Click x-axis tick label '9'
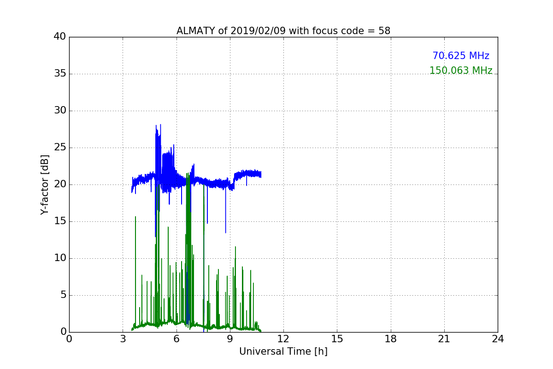The width and height of the screenshot is (553, 369). point(230,339)
